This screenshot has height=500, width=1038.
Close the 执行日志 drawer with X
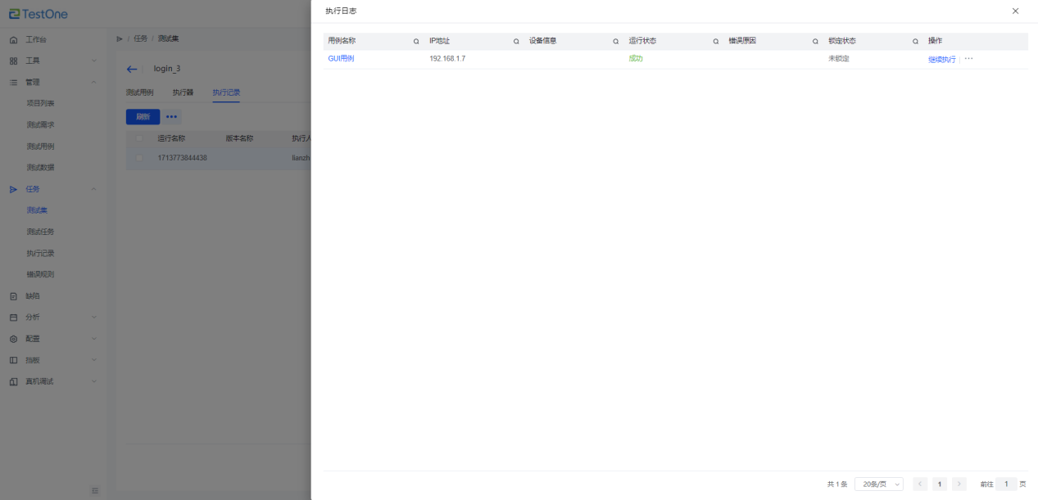1015,11
